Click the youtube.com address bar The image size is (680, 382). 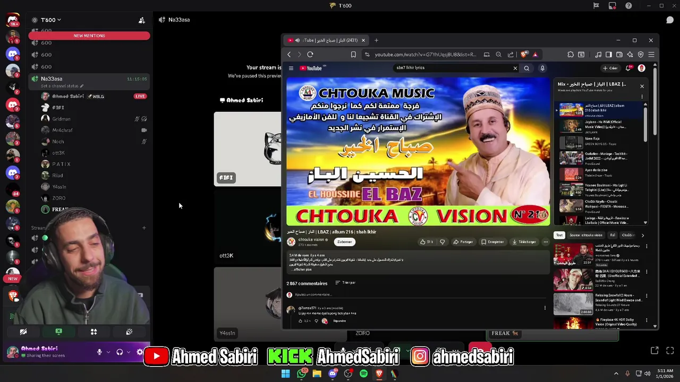click(425, 54)
